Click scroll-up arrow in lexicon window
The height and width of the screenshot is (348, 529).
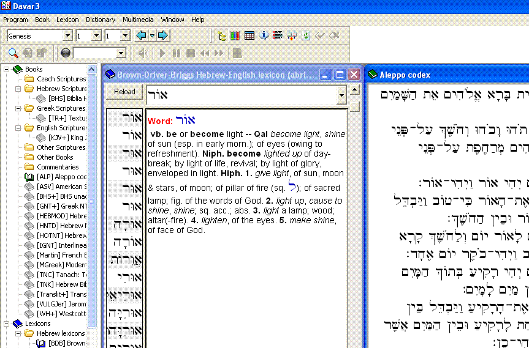tap(354, 89)
